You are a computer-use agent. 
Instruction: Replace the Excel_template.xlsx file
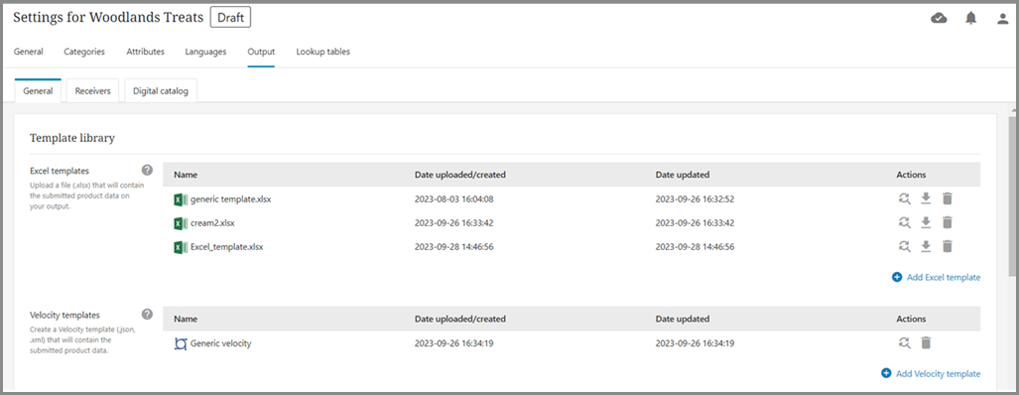(x=905, y=246)
